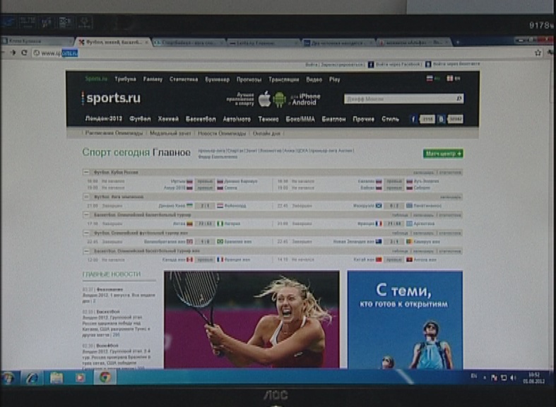Click the taskbar clock
Image resolution: width=556 pixels, height=407 pixels.
pos(533,378)
